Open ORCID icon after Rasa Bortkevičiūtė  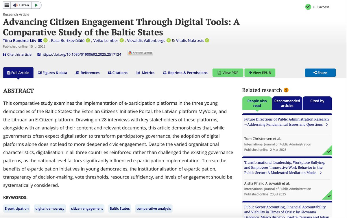click(x=88, y=40)
